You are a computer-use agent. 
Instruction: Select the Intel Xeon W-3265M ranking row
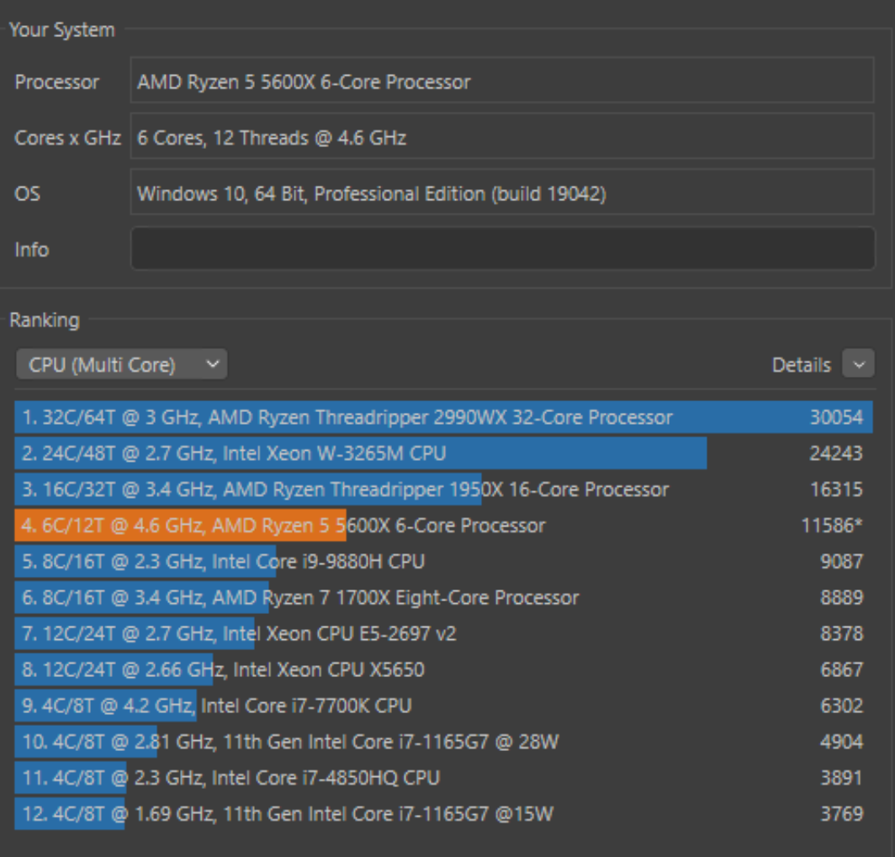[x=443, y=453]
